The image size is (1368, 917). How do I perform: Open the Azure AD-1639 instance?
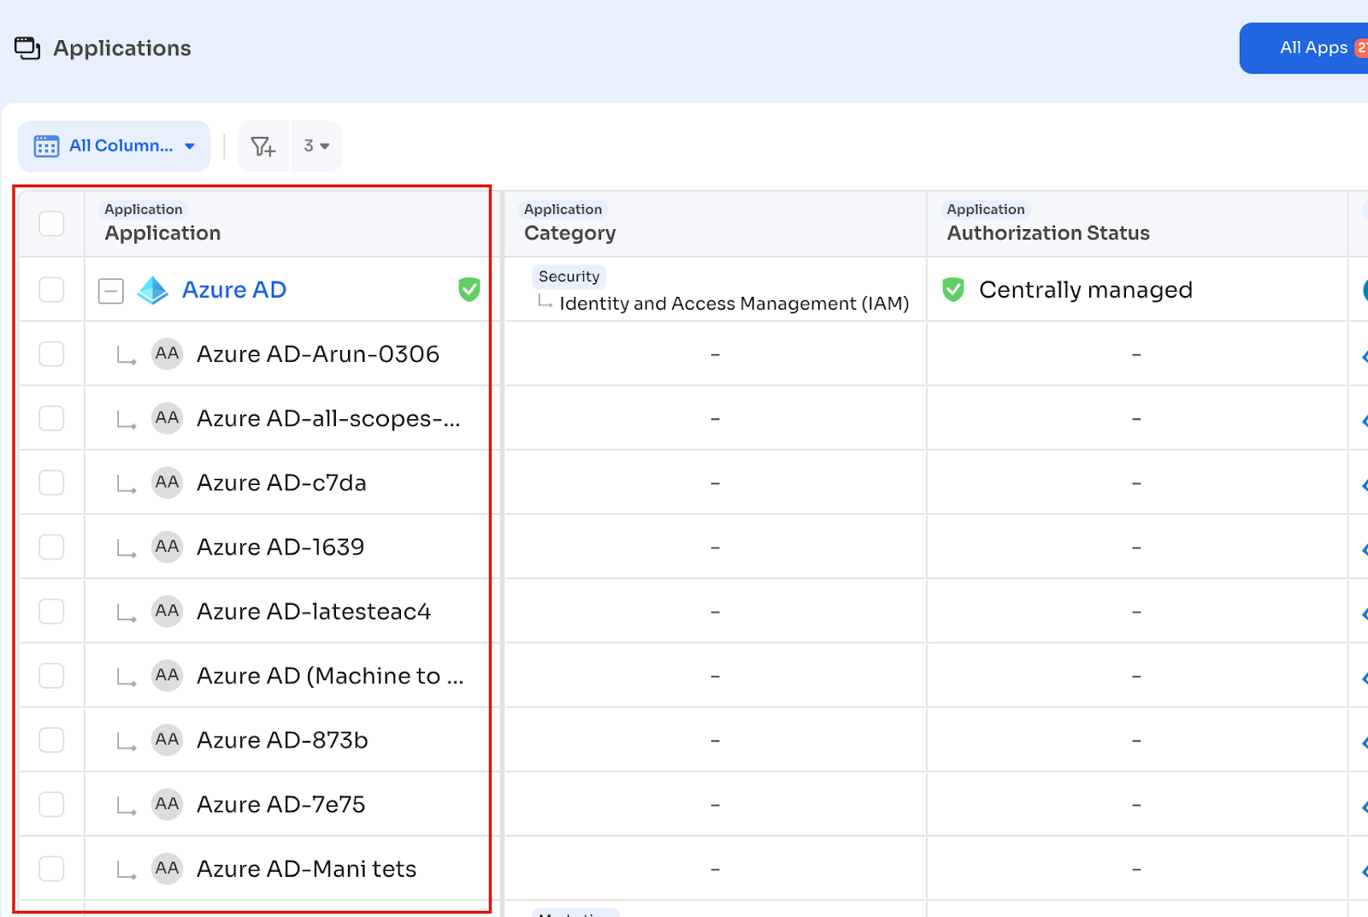[x=280, y=547]
